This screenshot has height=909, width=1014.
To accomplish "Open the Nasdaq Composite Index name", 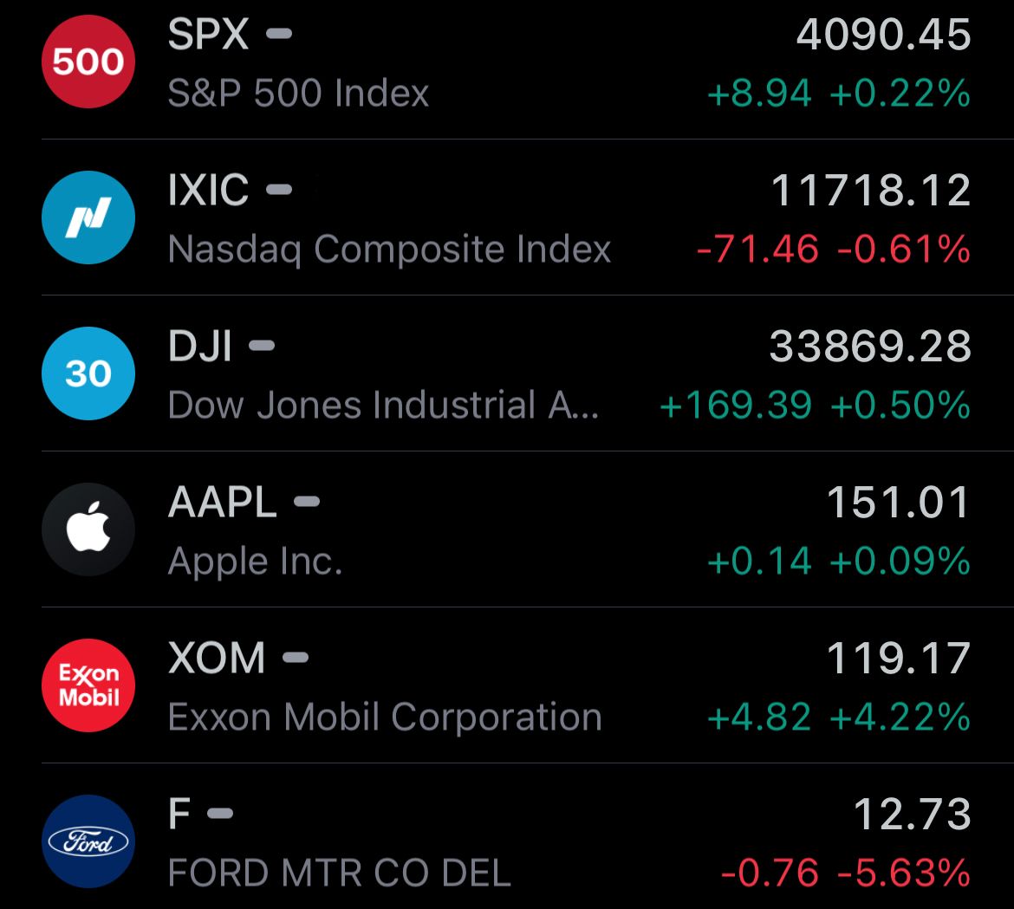I will point(389,250).
